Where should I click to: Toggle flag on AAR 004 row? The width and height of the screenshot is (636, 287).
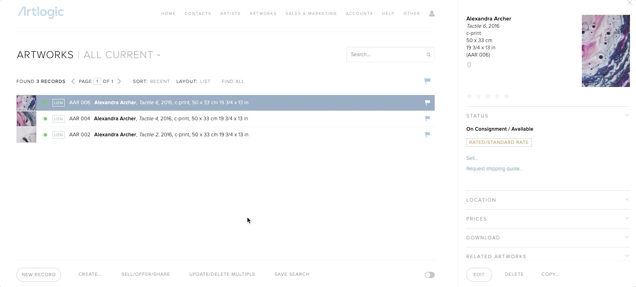pos(427,119)
